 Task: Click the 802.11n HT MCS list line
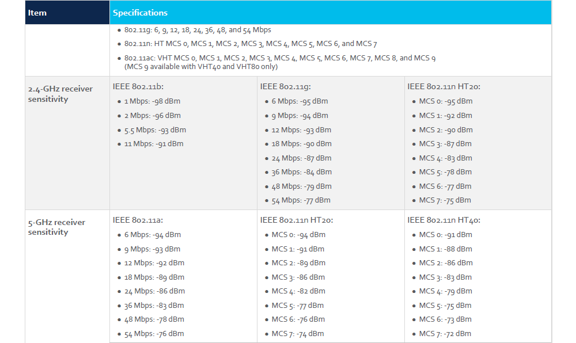click(251, 44)
